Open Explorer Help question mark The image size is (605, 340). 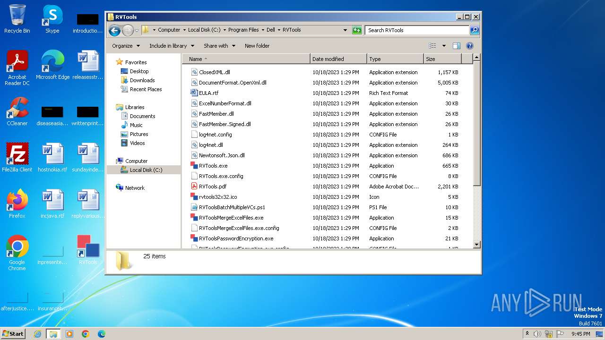point(470,46)
